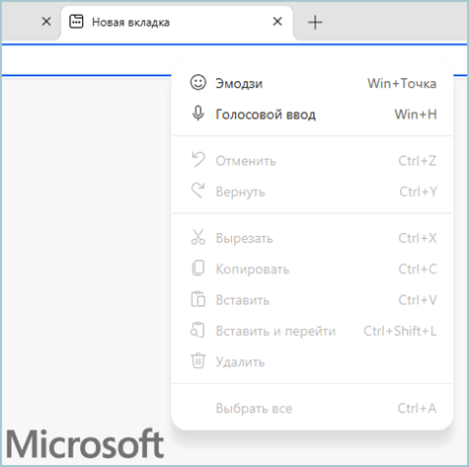
Task: Click the Ctrl+Z shortcut text
Action: tap(418, 161)
